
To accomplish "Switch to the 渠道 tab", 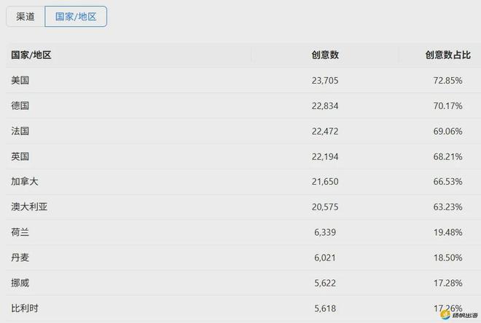I will (x=26, y=16).
